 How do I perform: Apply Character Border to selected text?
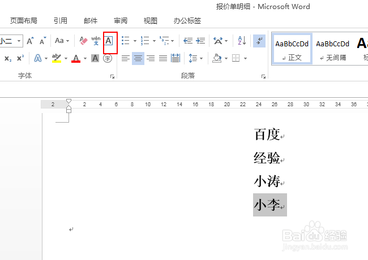108,41
